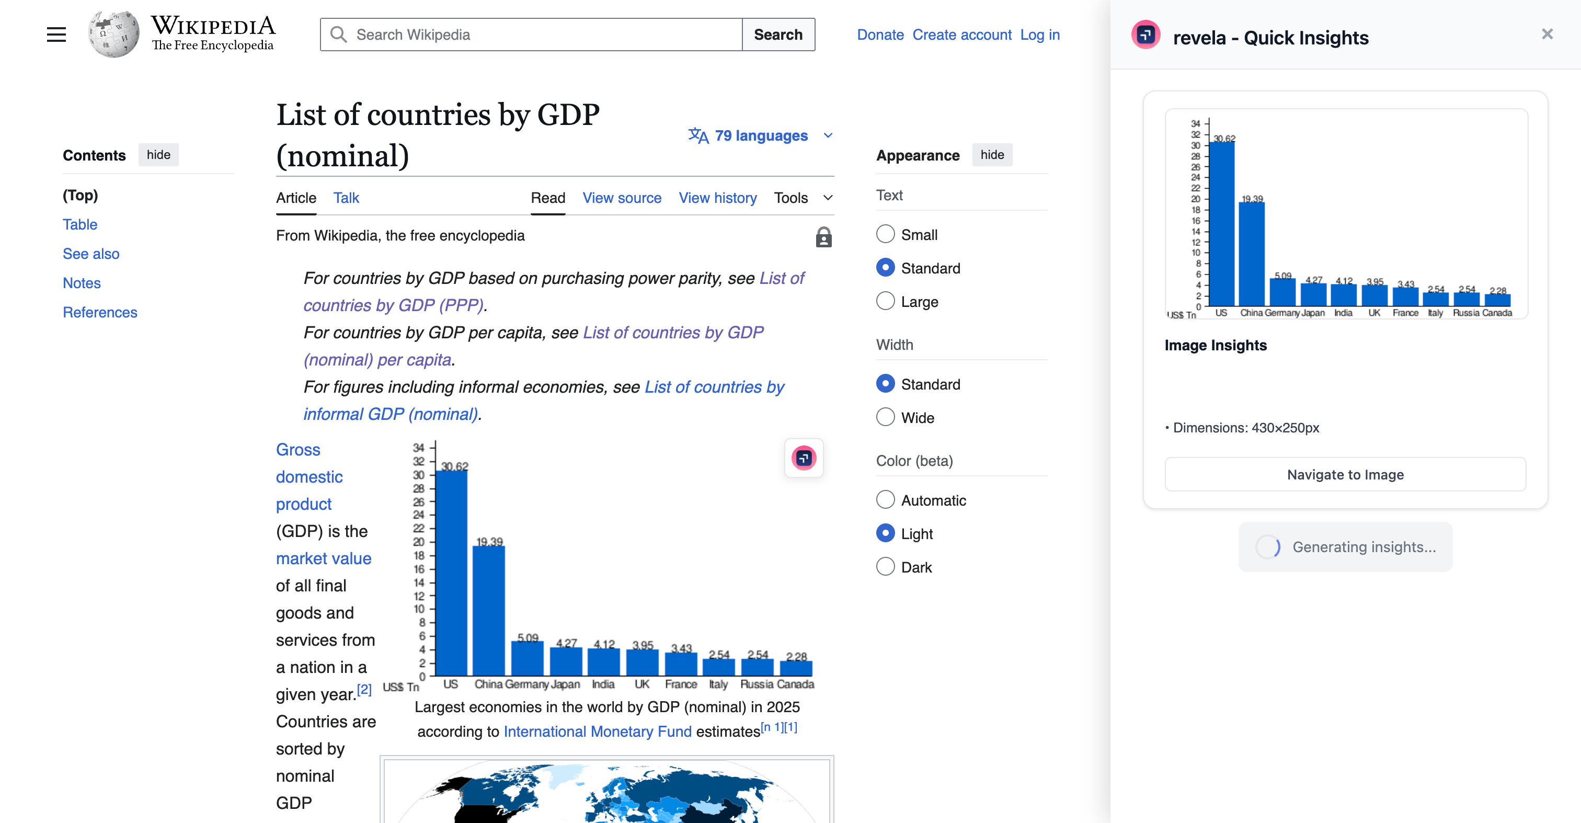1581x823 pixels.
Task: Select the Small text size option
Action: (x=885, y=234)
